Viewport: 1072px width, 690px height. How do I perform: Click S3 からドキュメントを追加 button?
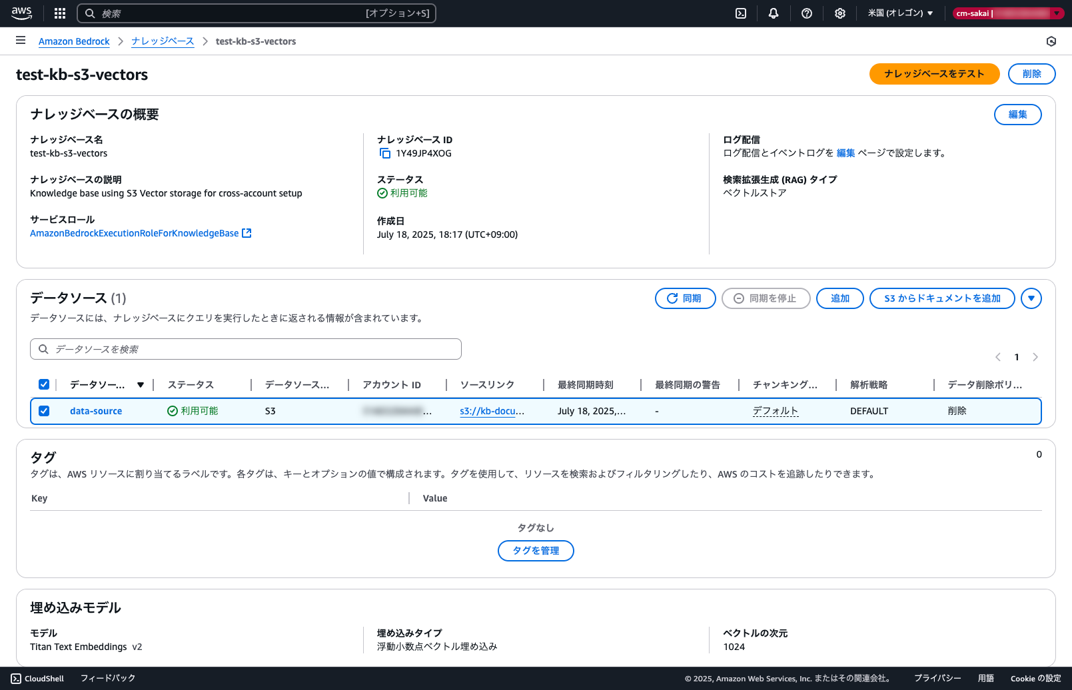click(x=942, y=298)
